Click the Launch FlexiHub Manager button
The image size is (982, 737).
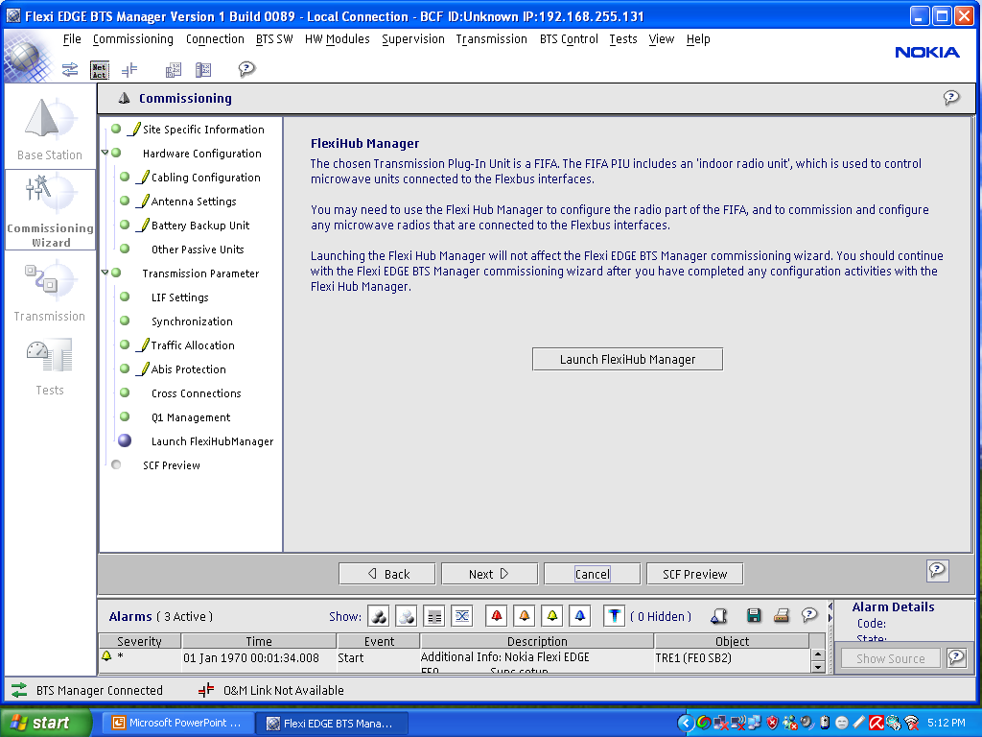pyautogui.click(x=627, y=359)
